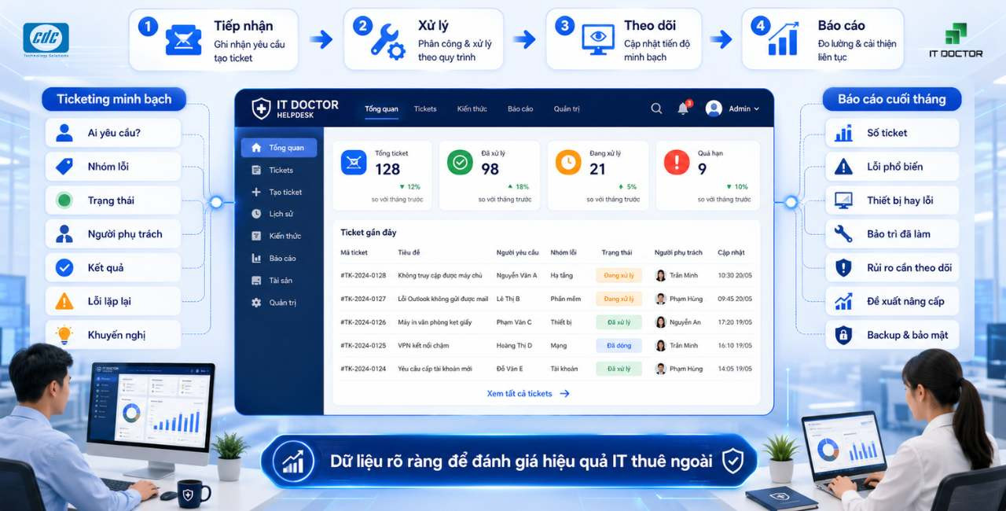Image resolution: width=1006 pixels, height=511 pixels.
Task: Click the Thiết bị hay lỗi monitor icon
Action: [843, 200]
